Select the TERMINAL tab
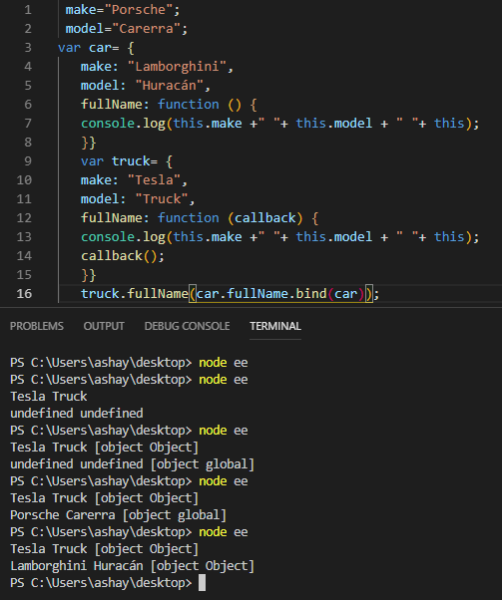The width and height of the screenshot is (502, 600). 275,326
